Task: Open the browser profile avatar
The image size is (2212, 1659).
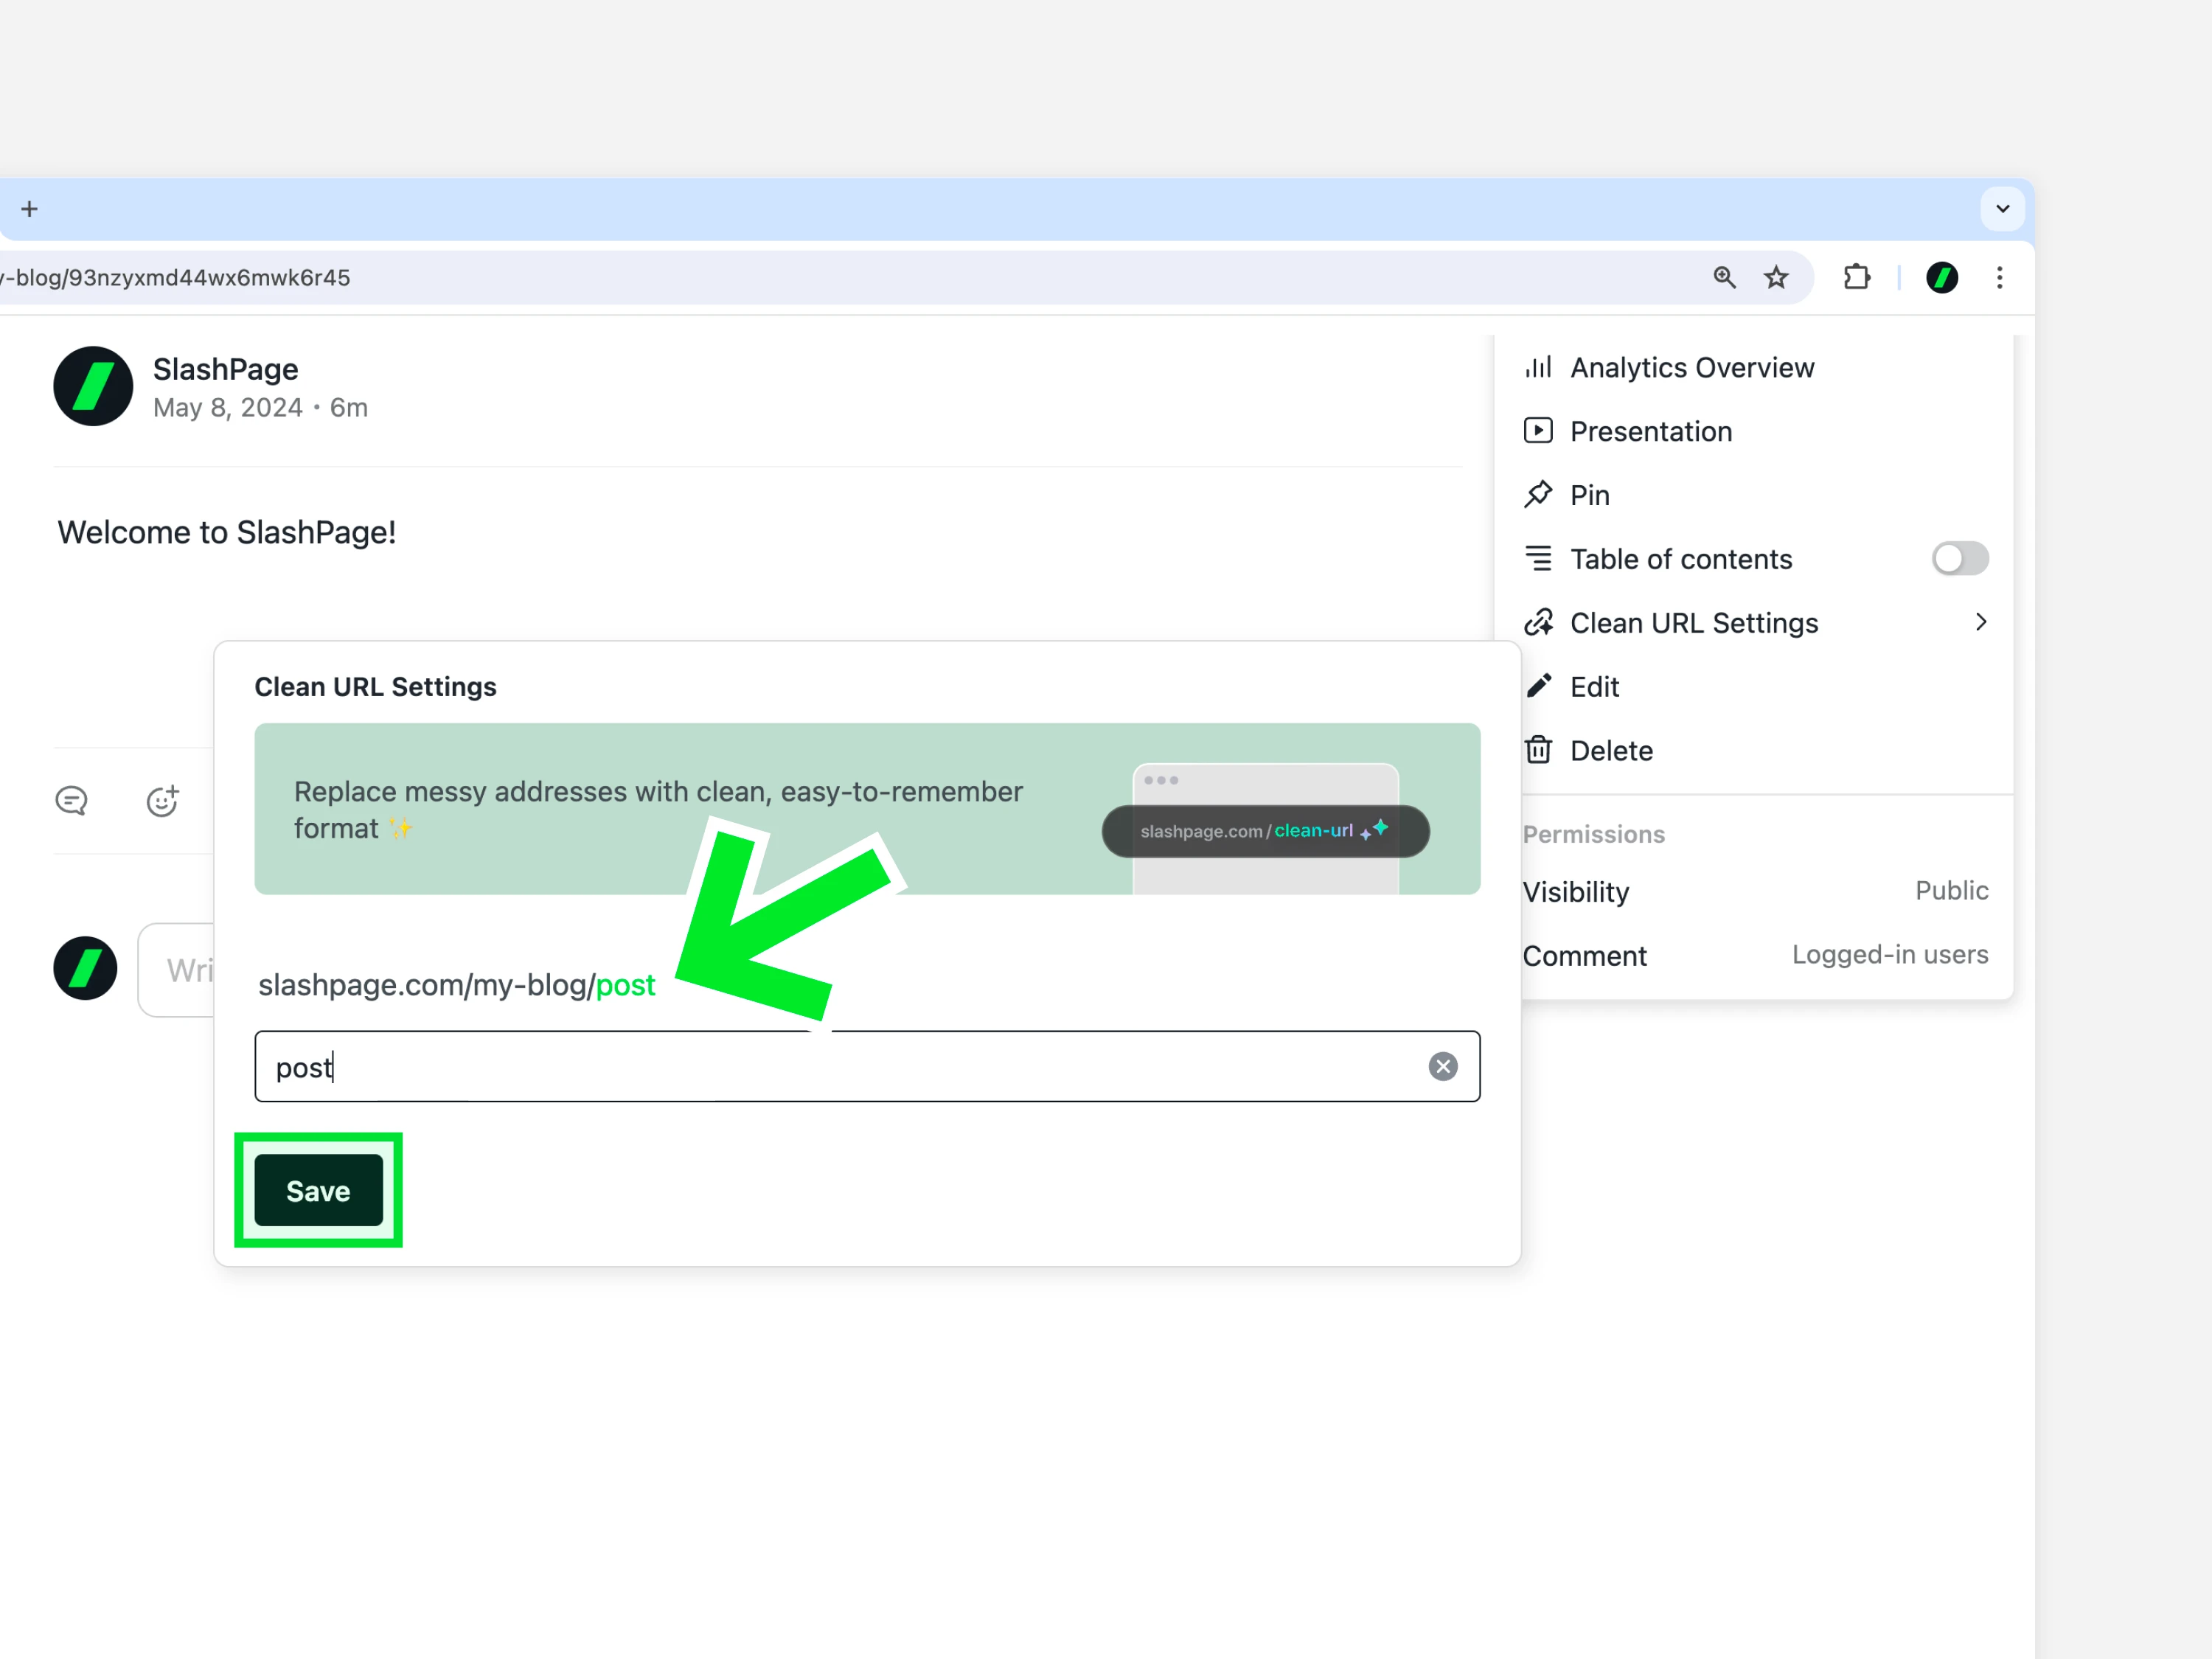Action: coord(1942,277)
